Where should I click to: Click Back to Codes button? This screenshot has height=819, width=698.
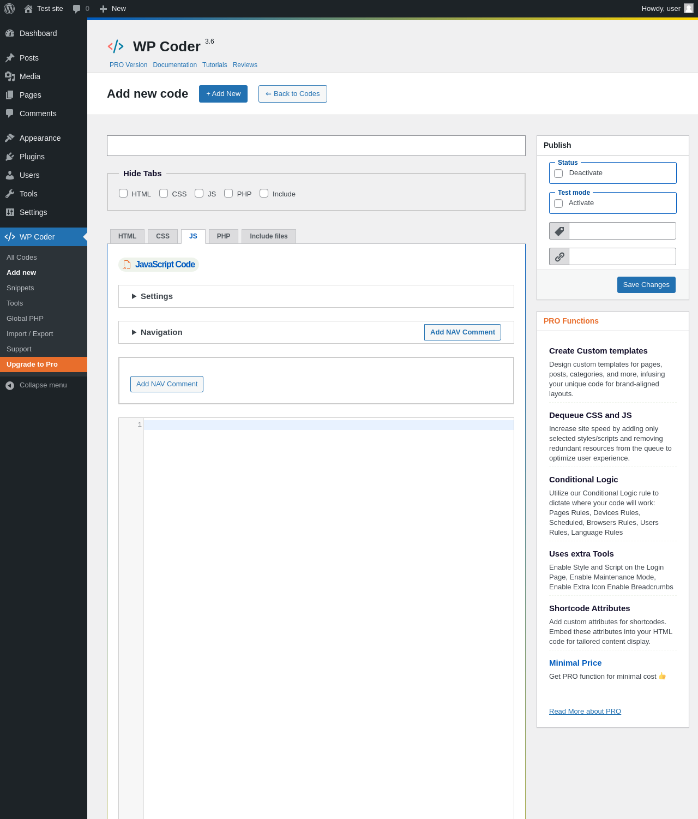(293, 94)
